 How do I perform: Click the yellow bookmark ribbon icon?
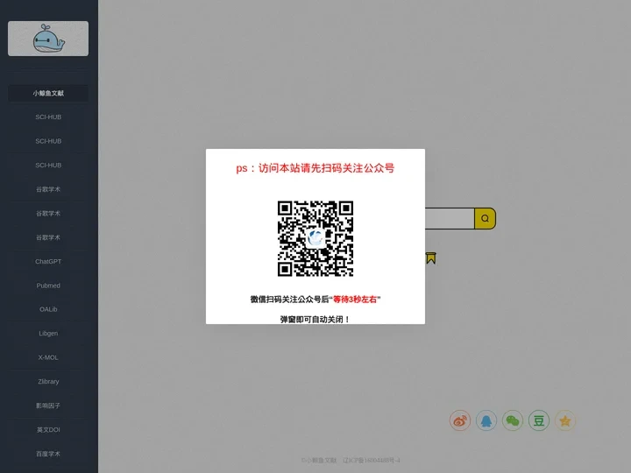431,258
